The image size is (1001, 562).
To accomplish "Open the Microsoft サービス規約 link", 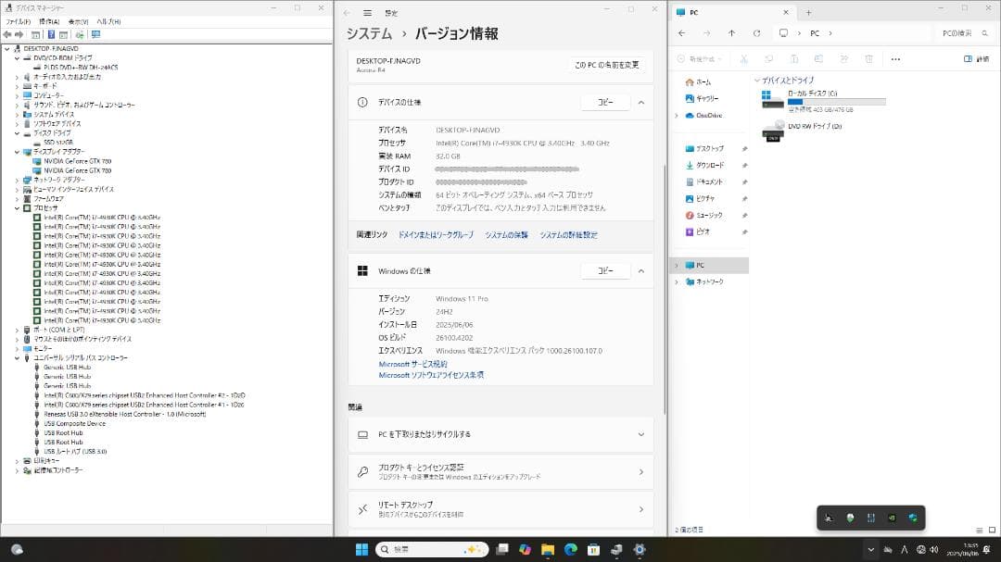I will (412, 364).
